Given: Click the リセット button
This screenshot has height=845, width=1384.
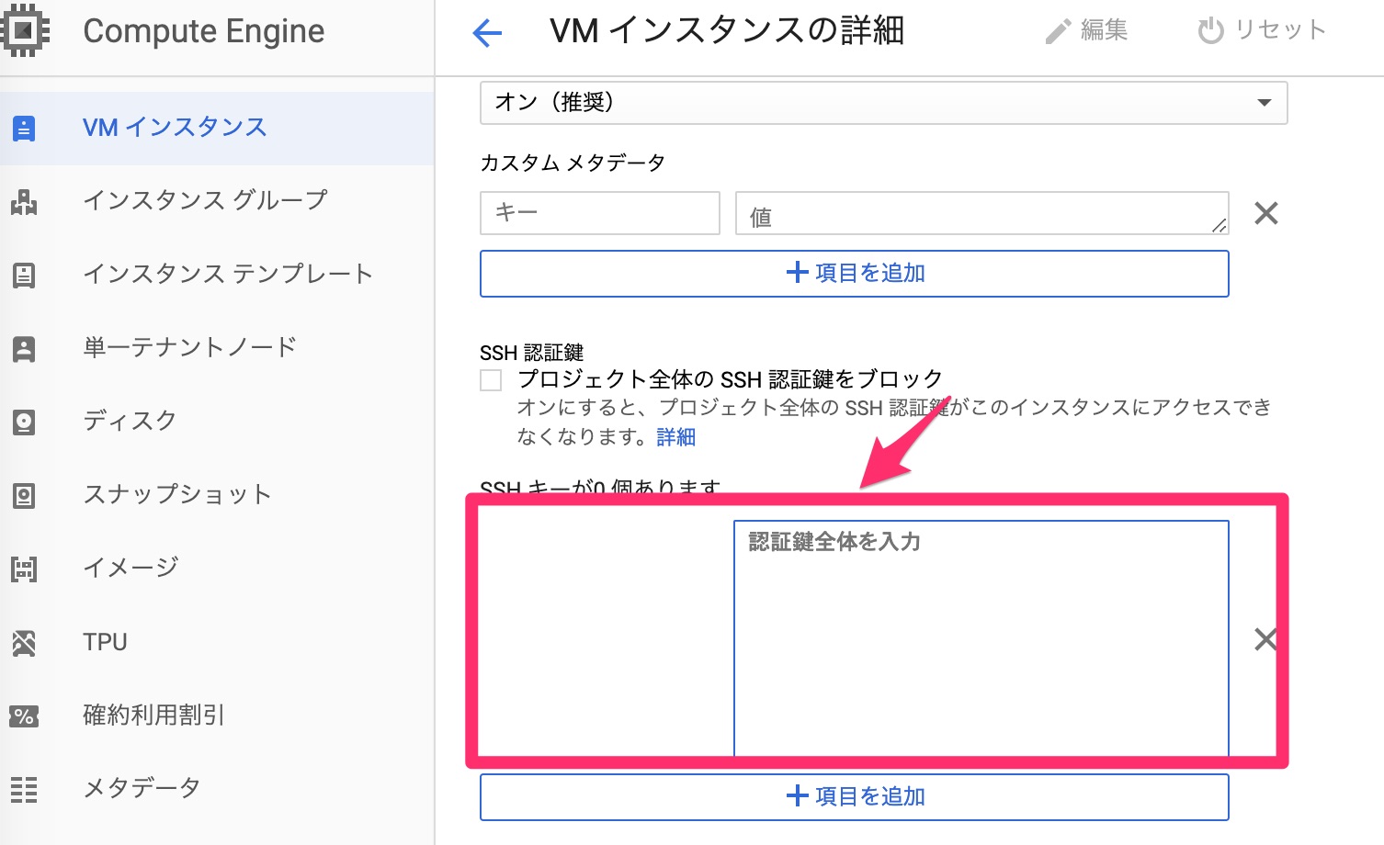Looking at the screenshot, I should (x=1262, y=30).
